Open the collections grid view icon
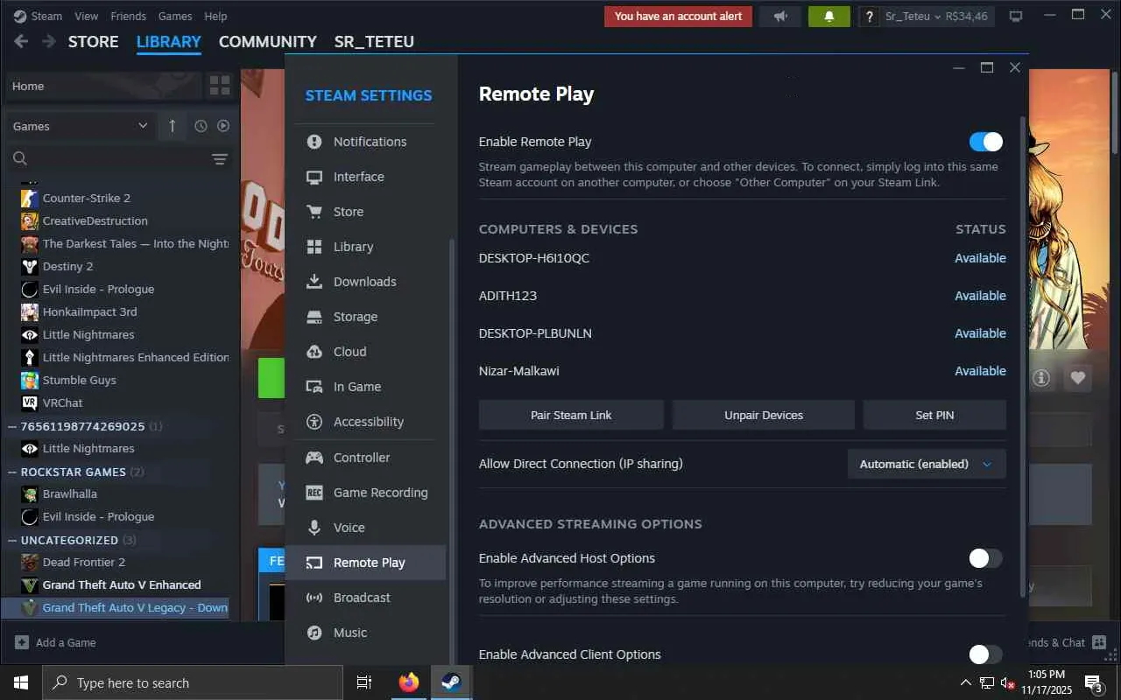This screenshot has width=1121, height=700. click(x=220, y=86)
